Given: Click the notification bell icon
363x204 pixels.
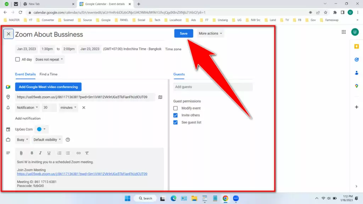Looking at the screenshot, I should pyautogui.click(x=8, y=108).
